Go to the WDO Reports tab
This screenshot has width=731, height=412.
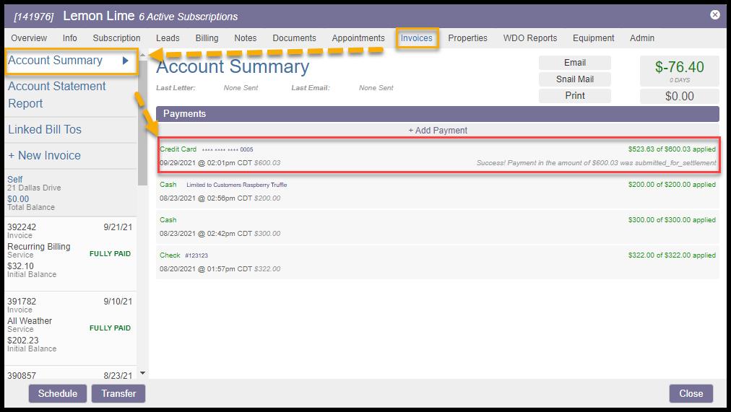[x=529, y=38]
